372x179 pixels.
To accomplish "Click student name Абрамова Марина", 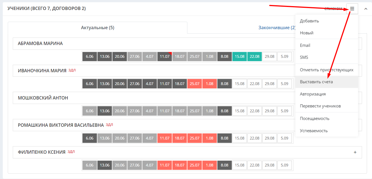I will 40,43.
